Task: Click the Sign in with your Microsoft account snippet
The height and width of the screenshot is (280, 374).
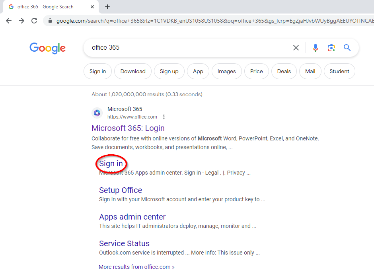Action: click(182, 199)
